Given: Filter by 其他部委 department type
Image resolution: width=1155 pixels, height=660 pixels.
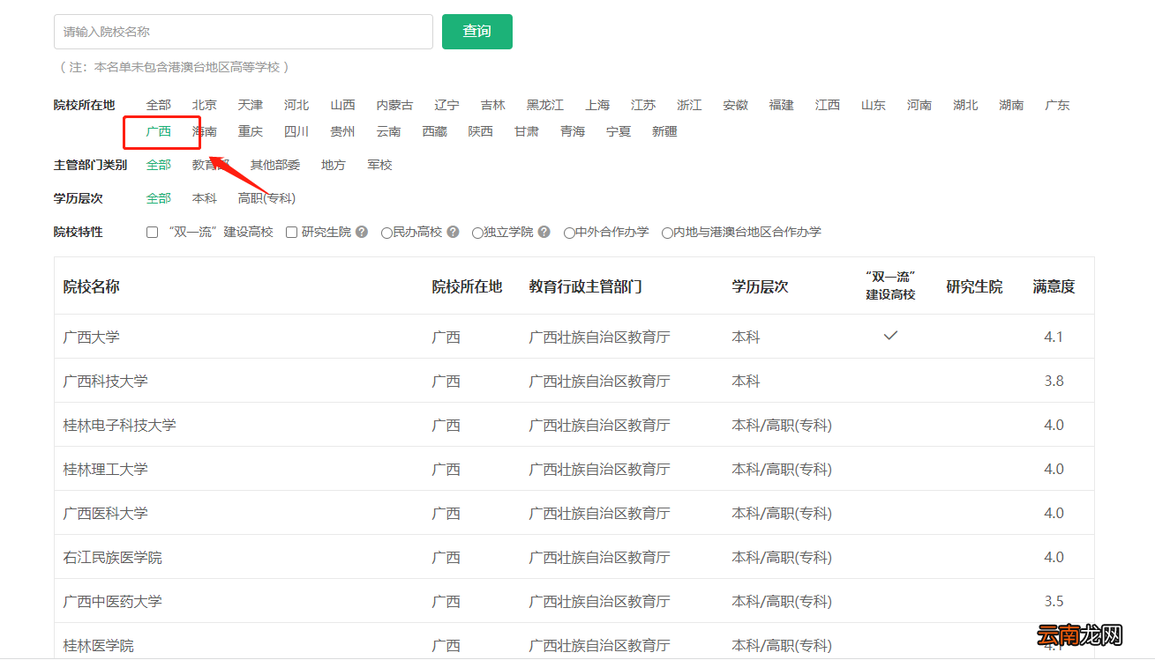Looking at the screenshot, I should point(275,165).
